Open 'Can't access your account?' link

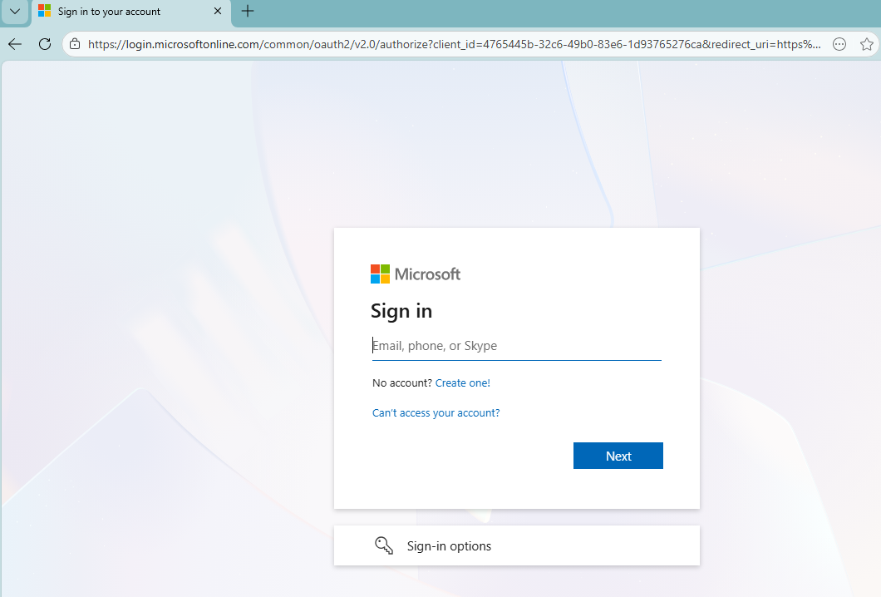click(436, 412)
